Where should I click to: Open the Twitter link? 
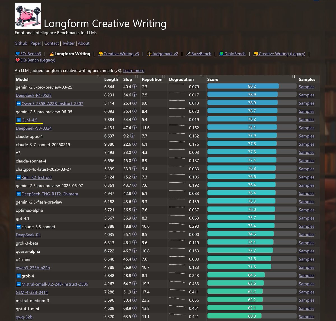(x=68, y=43)
